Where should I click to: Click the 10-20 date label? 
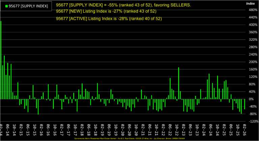coord(136,130)
